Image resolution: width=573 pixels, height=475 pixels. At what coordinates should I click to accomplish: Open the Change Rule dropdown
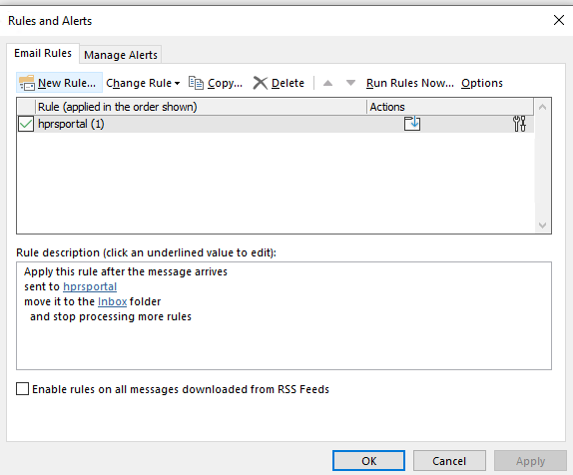143,83
